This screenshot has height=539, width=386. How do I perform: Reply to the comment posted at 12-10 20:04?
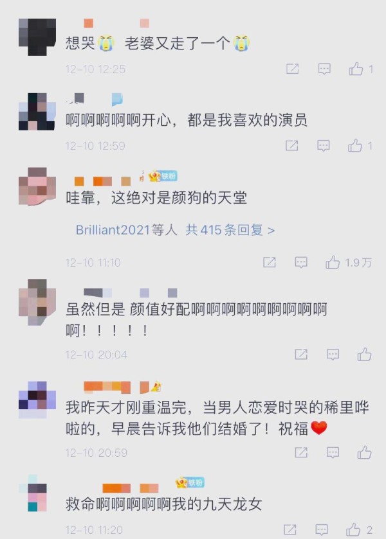tap(333, 355)
